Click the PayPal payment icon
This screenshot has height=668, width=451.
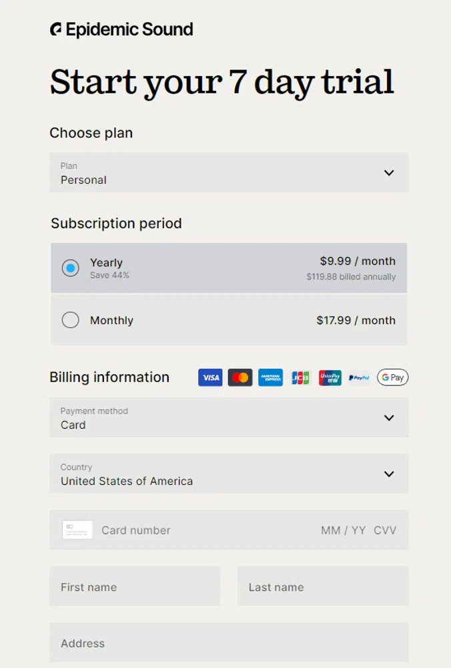point(358,377)
